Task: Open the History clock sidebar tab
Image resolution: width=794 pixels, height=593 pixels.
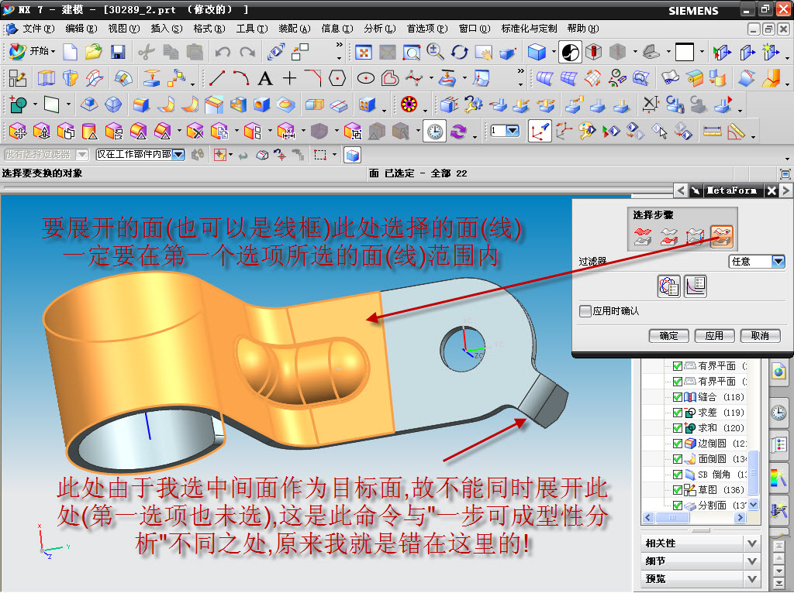Action: click(778, 413)
